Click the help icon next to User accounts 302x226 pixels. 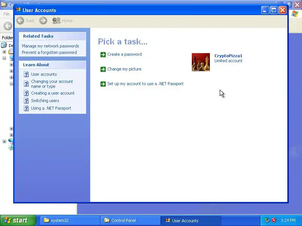pos(26,74)
